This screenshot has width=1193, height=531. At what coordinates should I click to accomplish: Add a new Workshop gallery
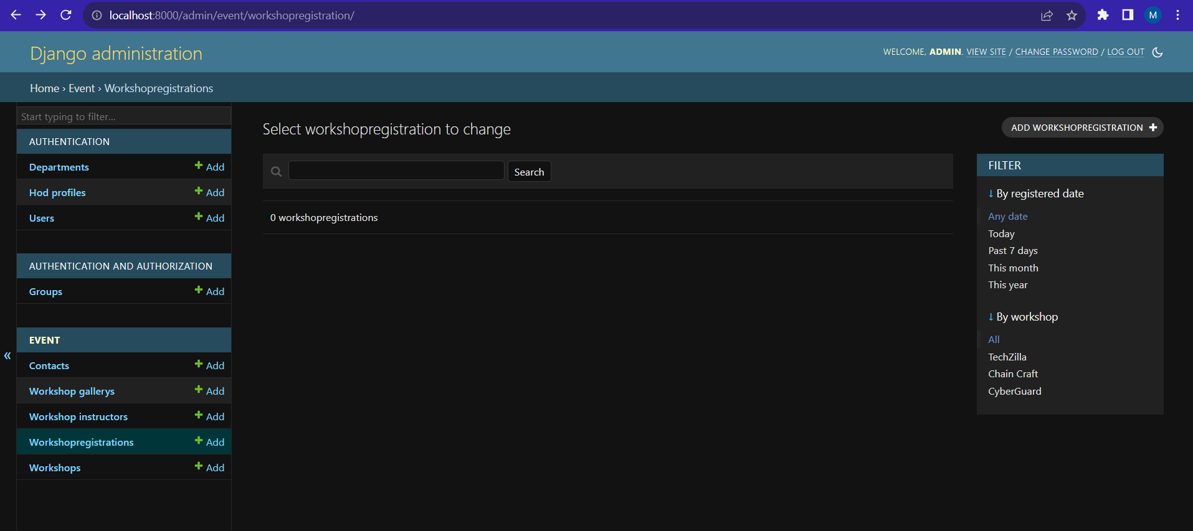point(209,391)
